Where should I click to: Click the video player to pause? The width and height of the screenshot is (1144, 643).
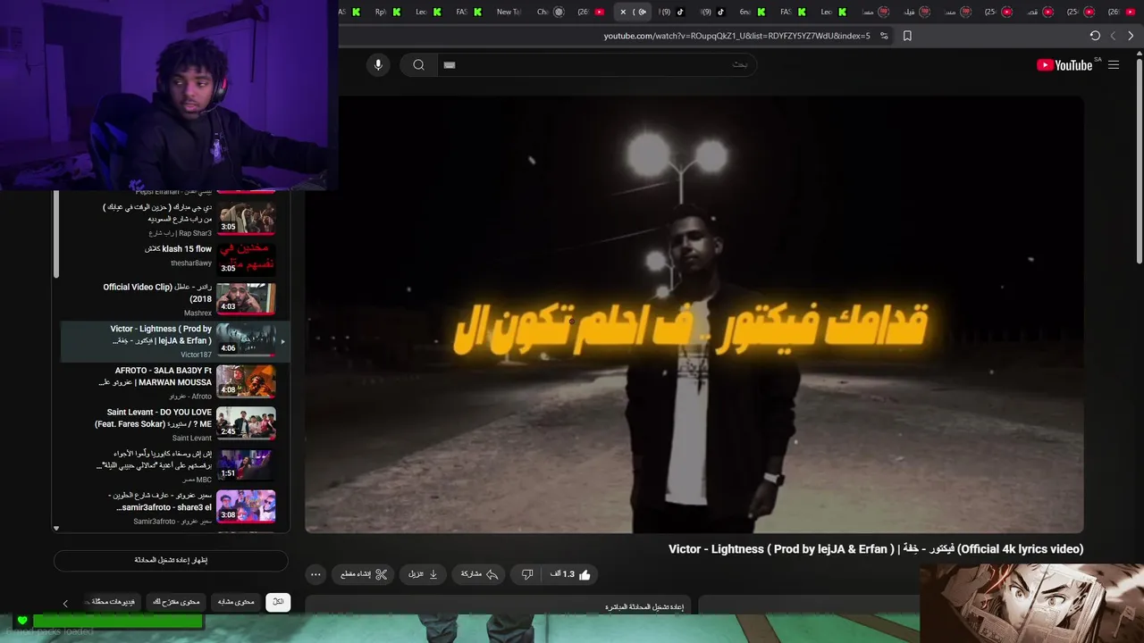pyautogui.click(x=694, y=314)
